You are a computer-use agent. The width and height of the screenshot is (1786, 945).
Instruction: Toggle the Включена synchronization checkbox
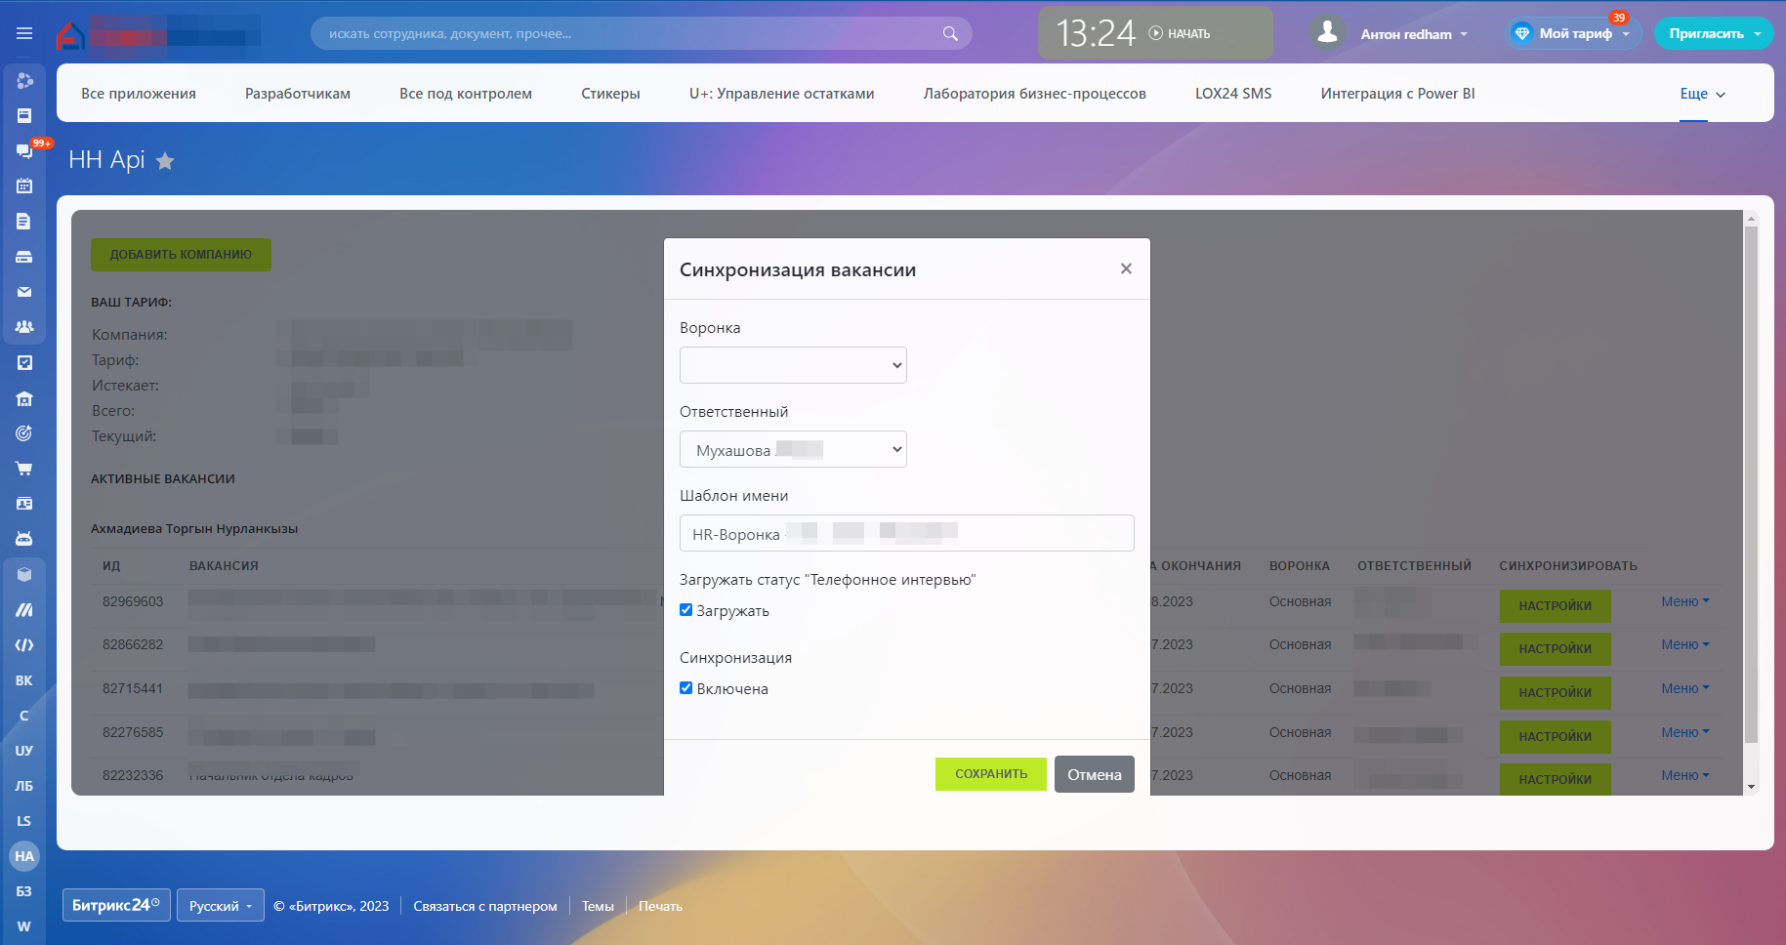685,688
